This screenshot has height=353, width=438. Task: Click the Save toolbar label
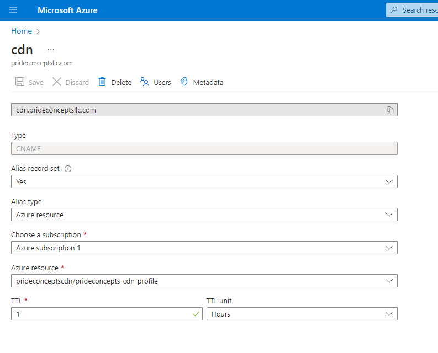36,82
